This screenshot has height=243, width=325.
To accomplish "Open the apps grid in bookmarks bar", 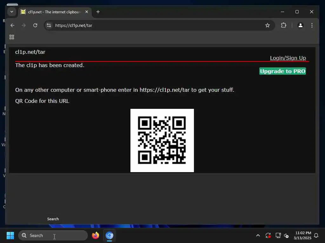I will [x=12, y=37].
